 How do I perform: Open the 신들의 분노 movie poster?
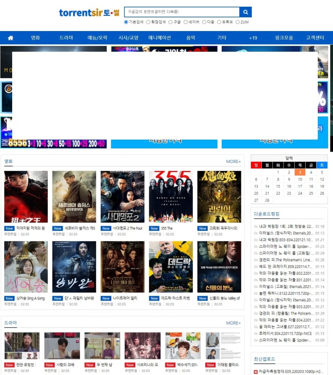(219, 267)
